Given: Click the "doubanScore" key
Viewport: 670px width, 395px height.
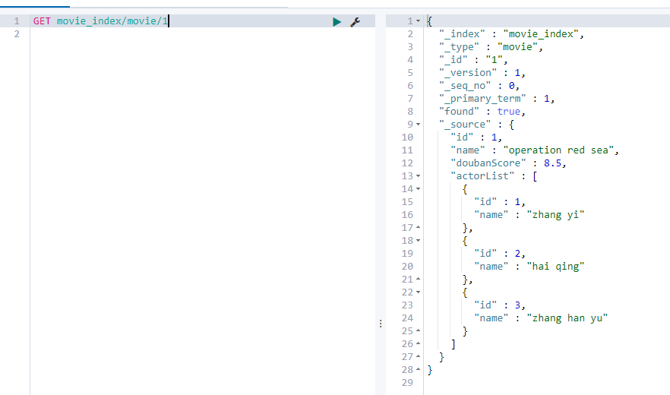Looking at the screenshot, I should coord(488,163).
